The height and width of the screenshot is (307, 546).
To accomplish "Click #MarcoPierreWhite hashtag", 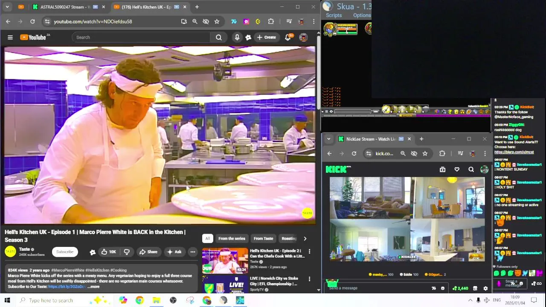I will pos(67,270).
